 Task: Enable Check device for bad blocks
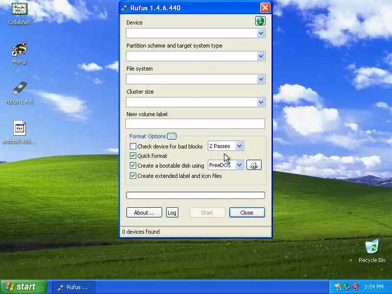click(x=133, y=146)
